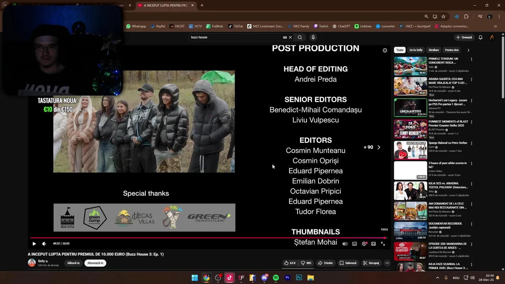
Task: Open Chrome zoom magnifier icon
Action: [426, 17]
